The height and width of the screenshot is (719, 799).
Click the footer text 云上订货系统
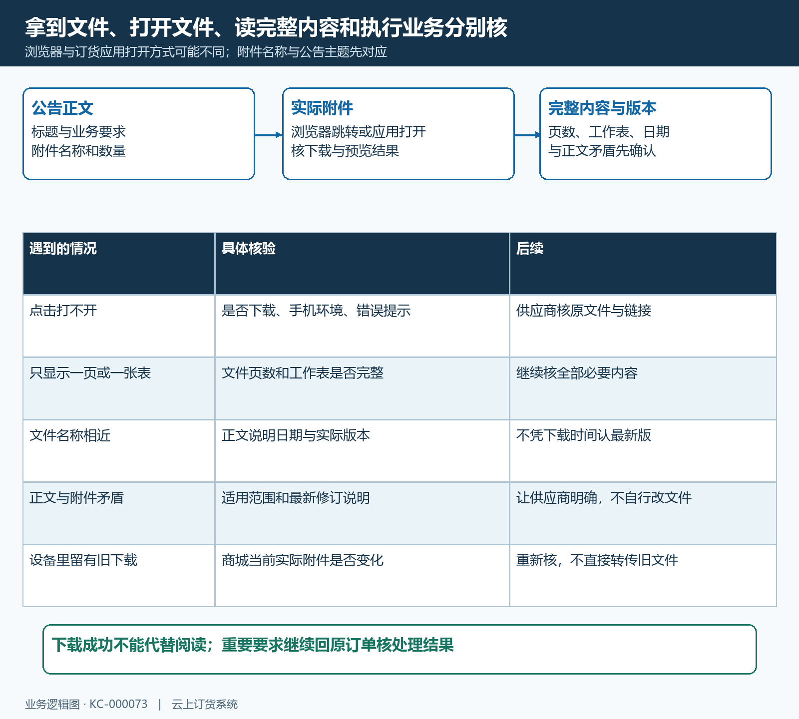click(x=205, y=704)
